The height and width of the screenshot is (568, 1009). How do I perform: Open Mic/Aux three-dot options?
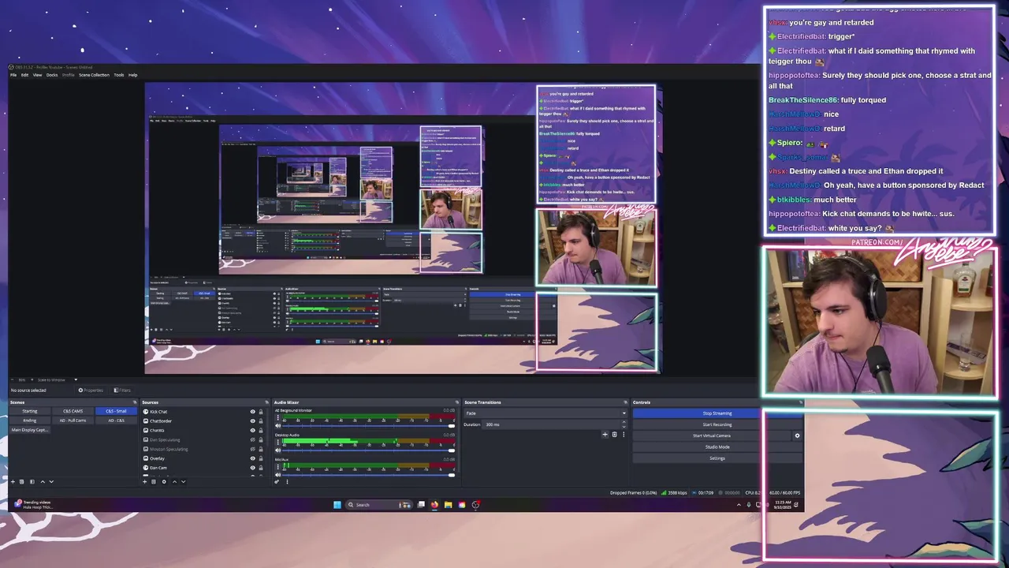(278, 466)
